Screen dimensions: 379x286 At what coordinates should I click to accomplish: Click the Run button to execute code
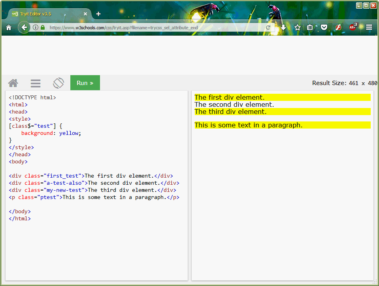tap(85, 83)
